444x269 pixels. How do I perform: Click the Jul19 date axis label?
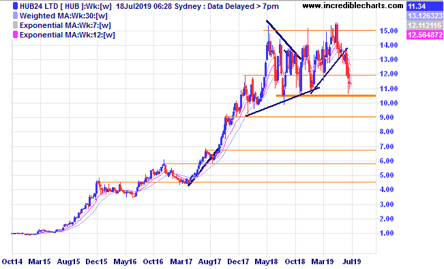tap(351, 262)
